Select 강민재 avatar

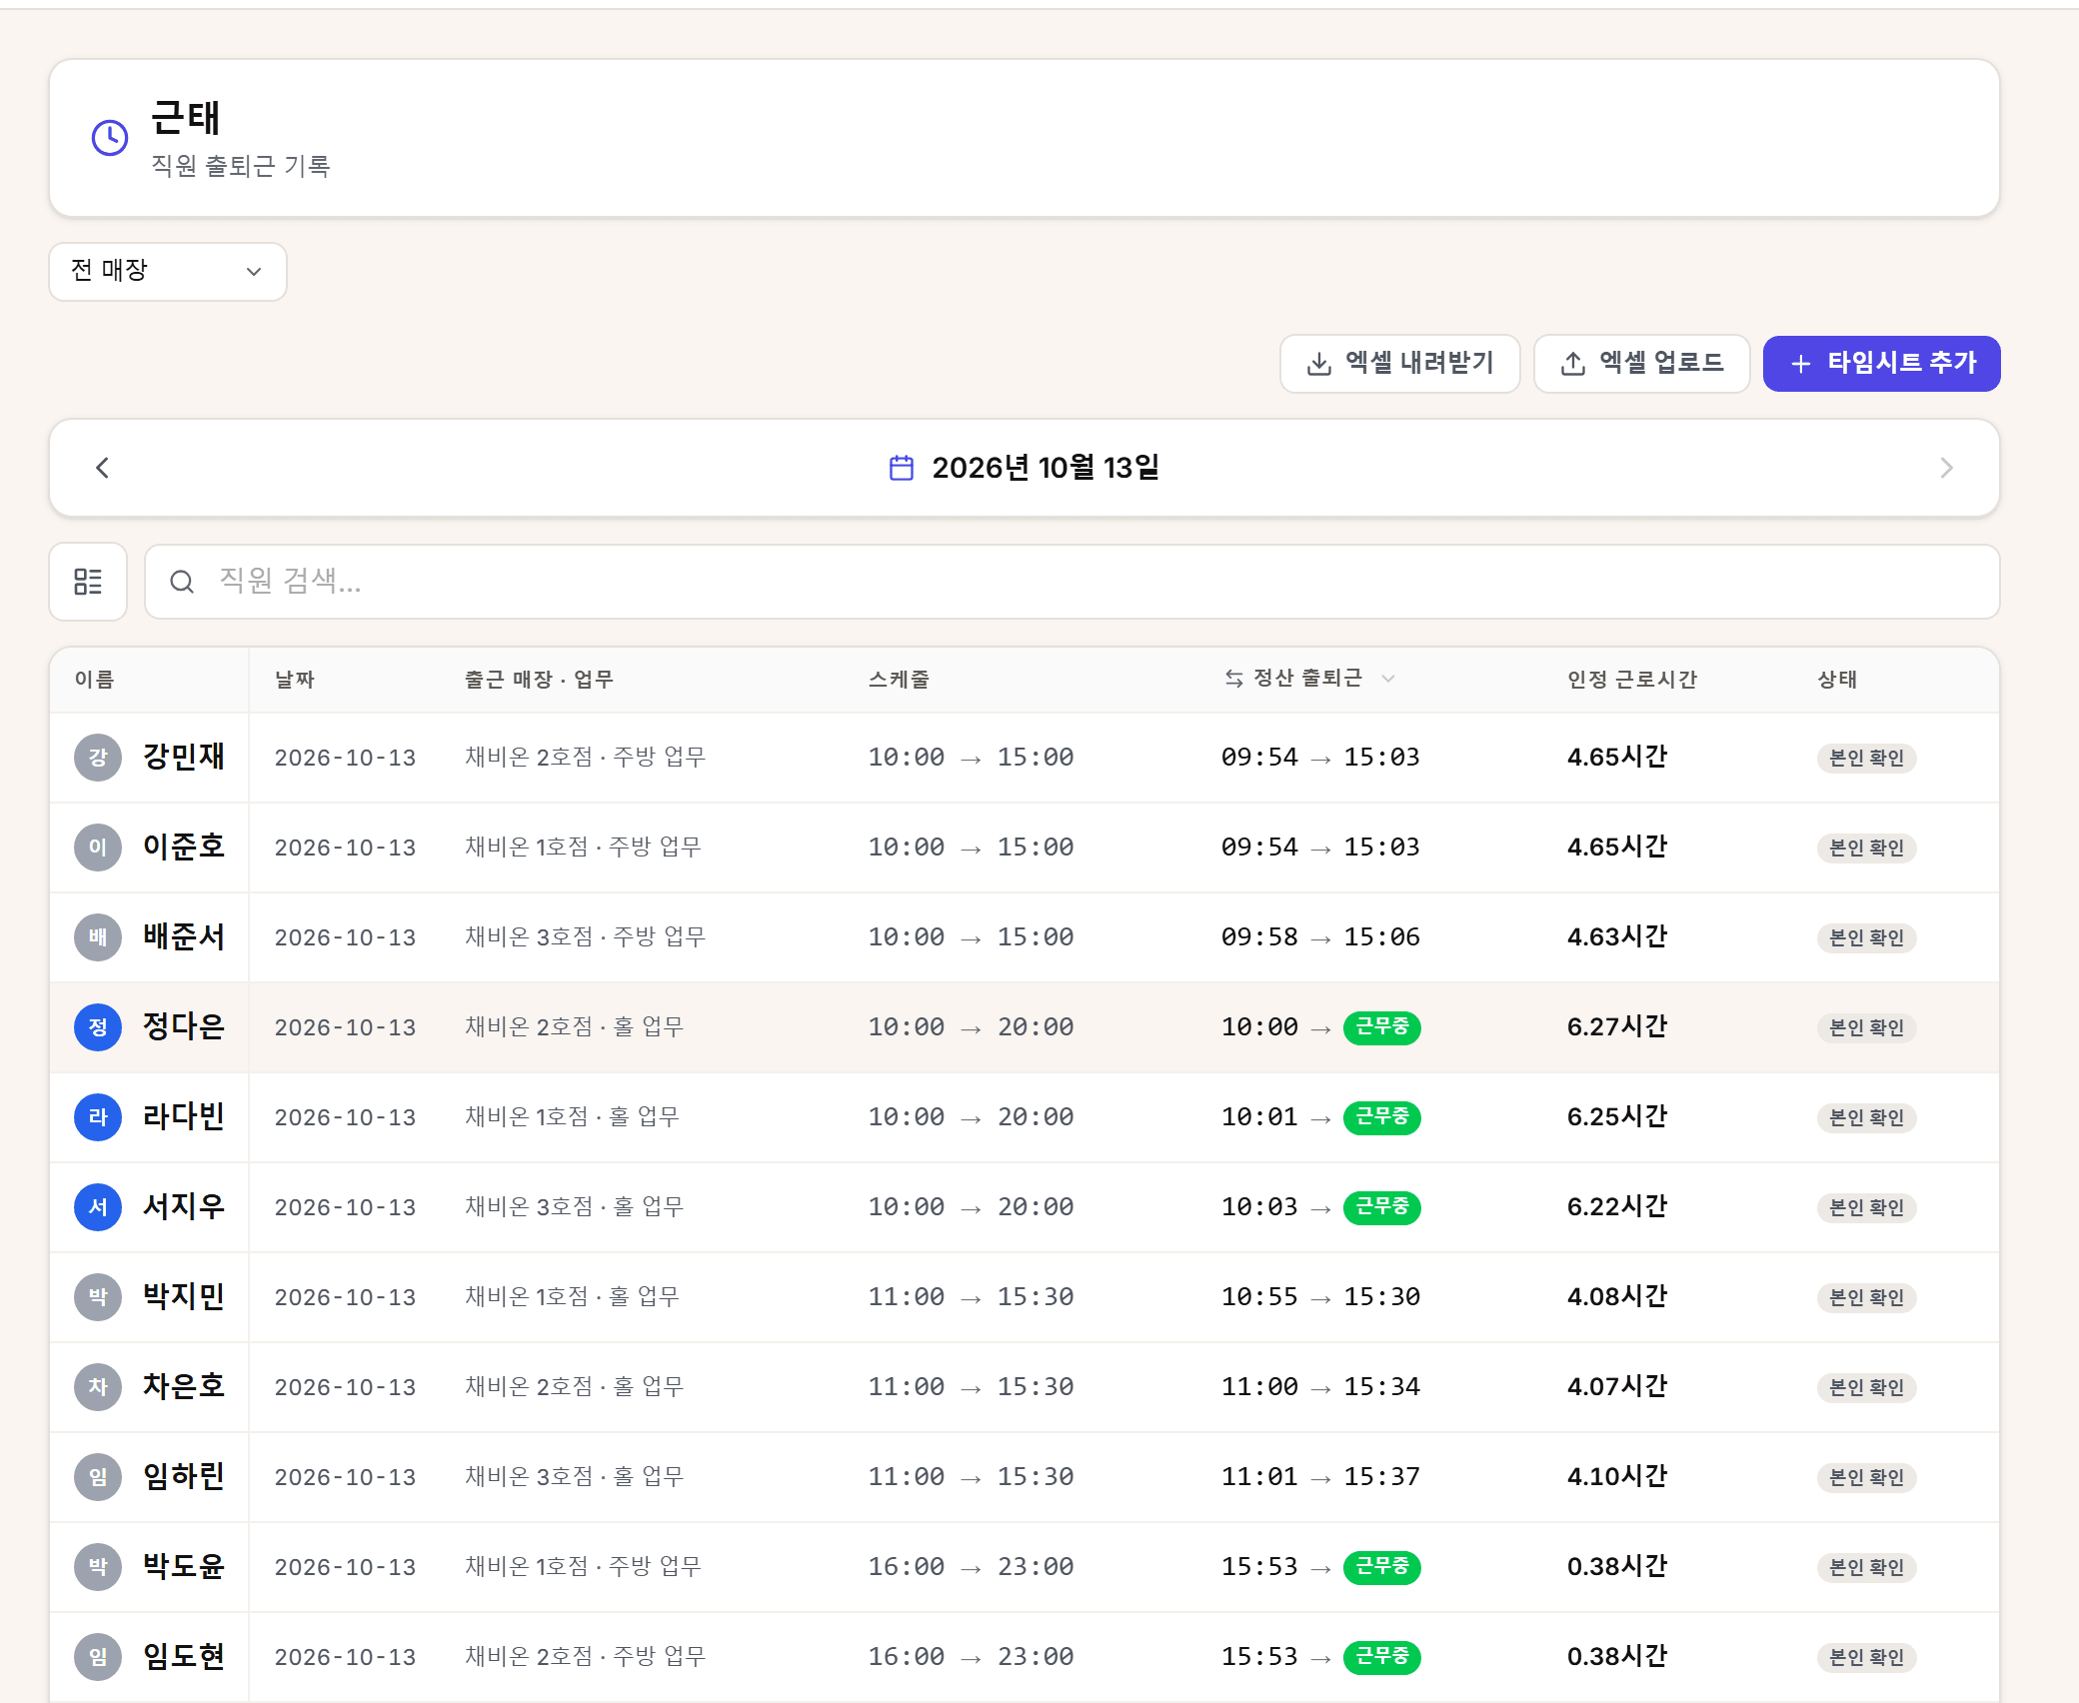[x=98, y=758]
